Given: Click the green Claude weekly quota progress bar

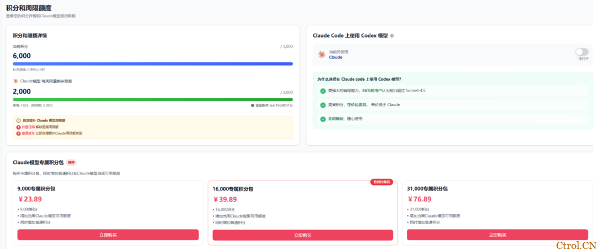Looking at the screenshot, I should 153,99.
